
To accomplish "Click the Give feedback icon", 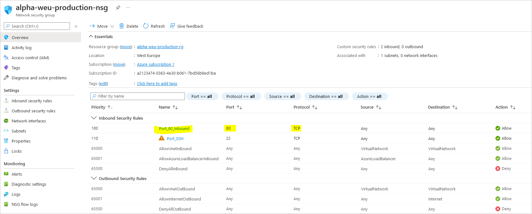I will click(x=172, y=26).
